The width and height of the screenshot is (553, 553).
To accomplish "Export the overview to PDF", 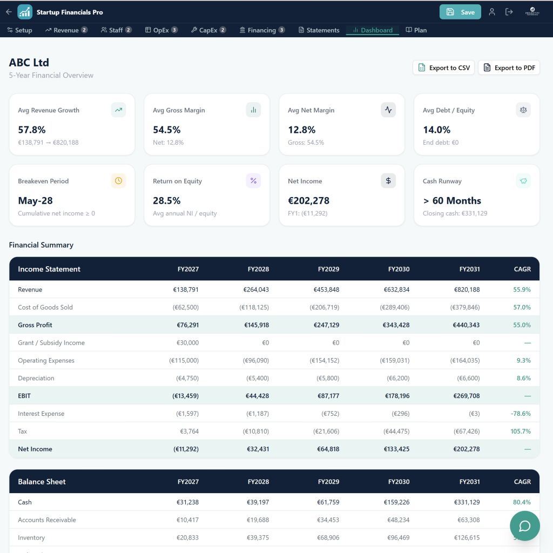I will click(x=509, y=68).
